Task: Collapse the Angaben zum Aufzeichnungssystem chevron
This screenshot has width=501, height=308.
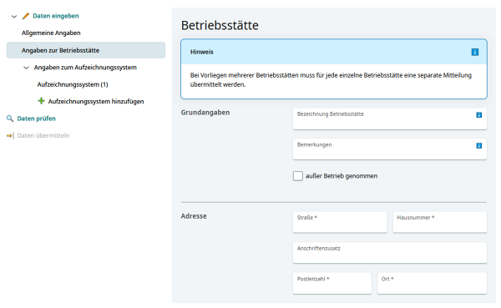Action: click(26, 68)
